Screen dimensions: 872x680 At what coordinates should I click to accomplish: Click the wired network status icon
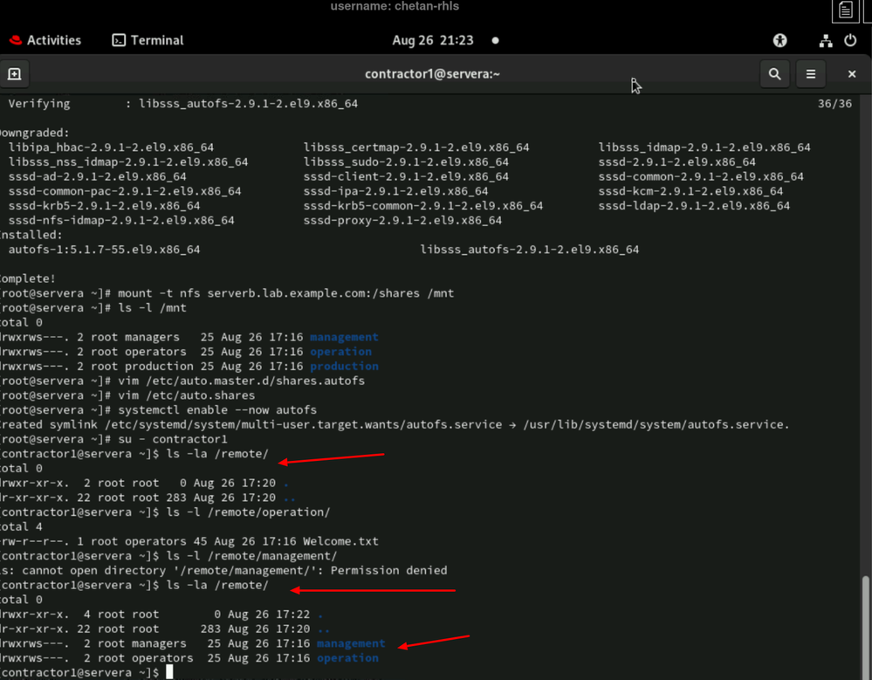pos(825,40)
